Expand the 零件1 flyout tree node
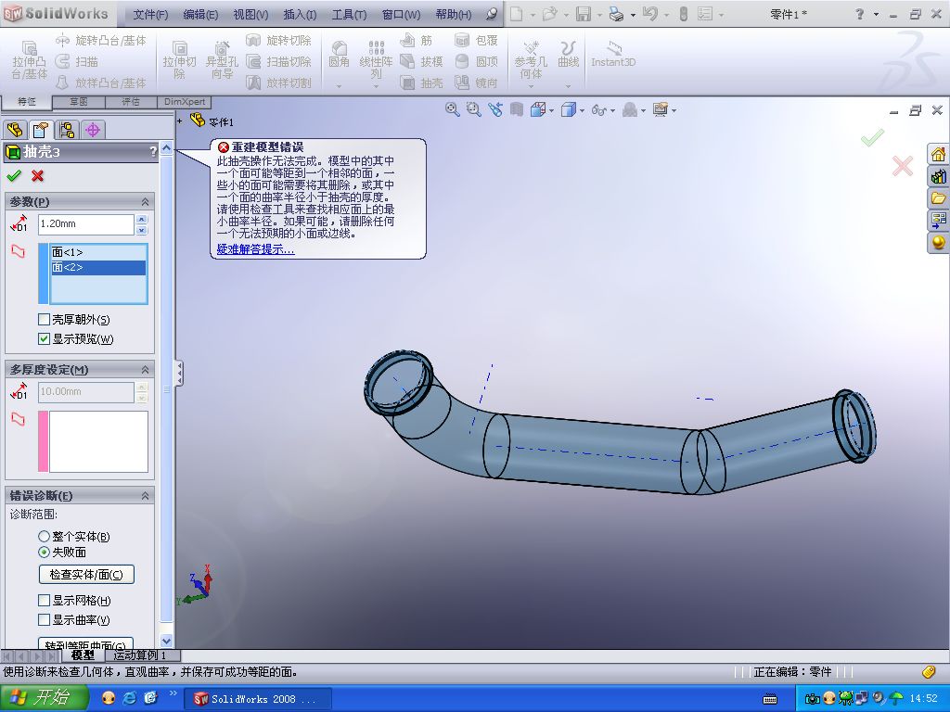This screenshot has height=712, width=950. (179, 121)
